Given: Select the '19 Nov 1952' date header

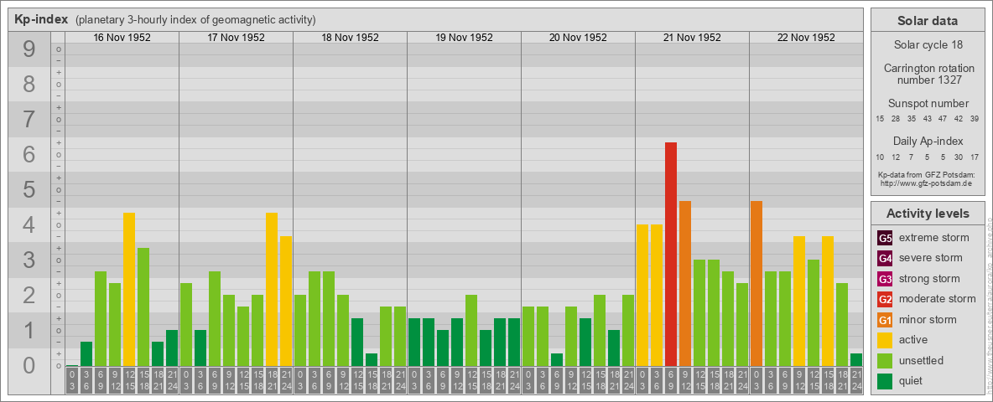Looking at the screenshot, I should tap(464, 38).
